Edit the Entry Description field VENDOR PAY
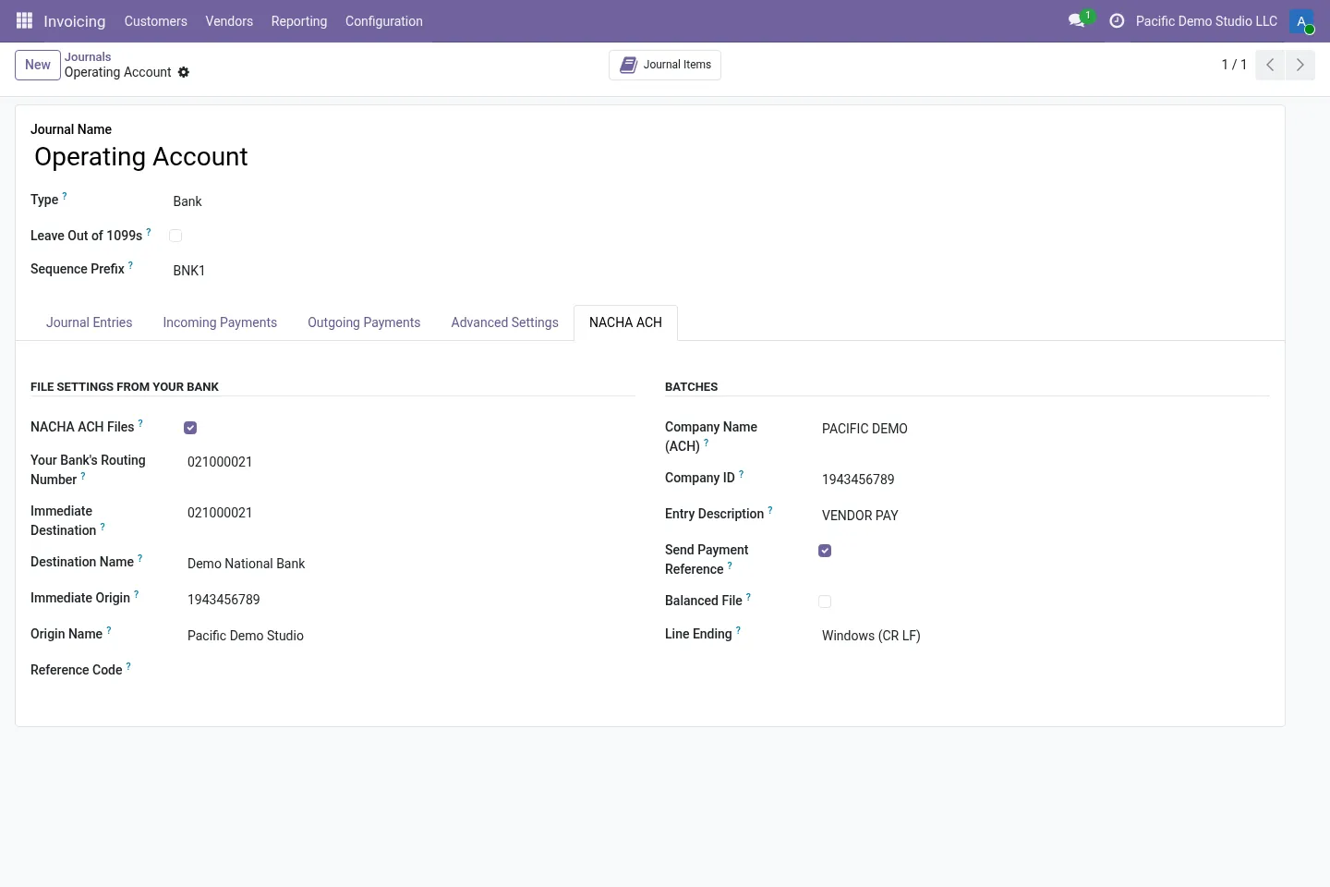This screenshot has height=887, width=1330. pos(1046,516)
